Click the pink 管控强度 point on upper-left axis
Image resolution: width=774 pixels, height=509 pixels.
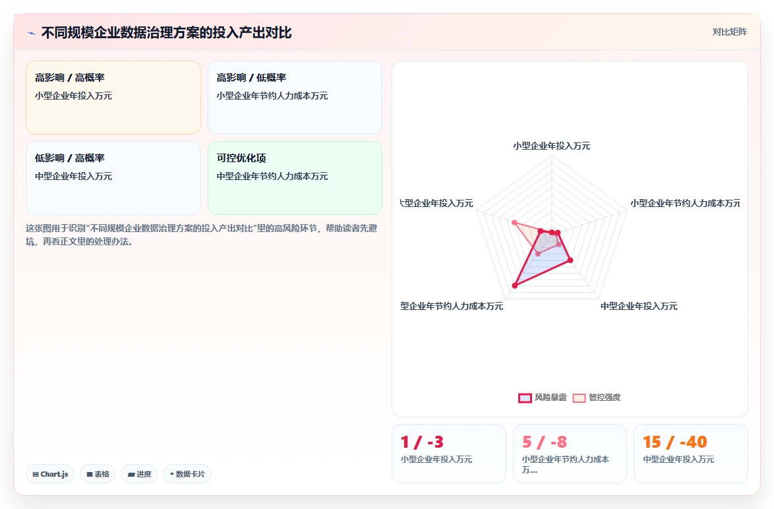click(x=514, y=223)
